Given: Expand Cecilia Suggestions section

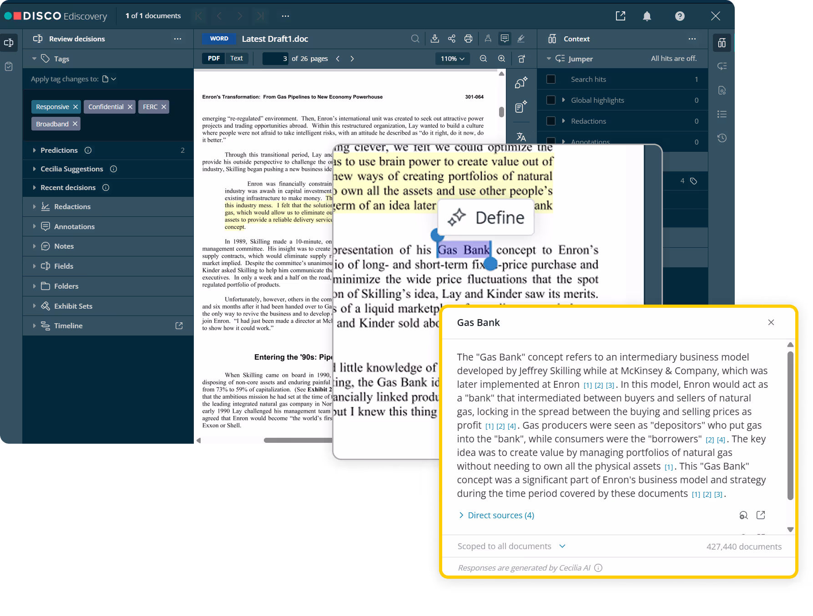Looking at the screenshot, I should pyautogui.click(x=34, y=169).
